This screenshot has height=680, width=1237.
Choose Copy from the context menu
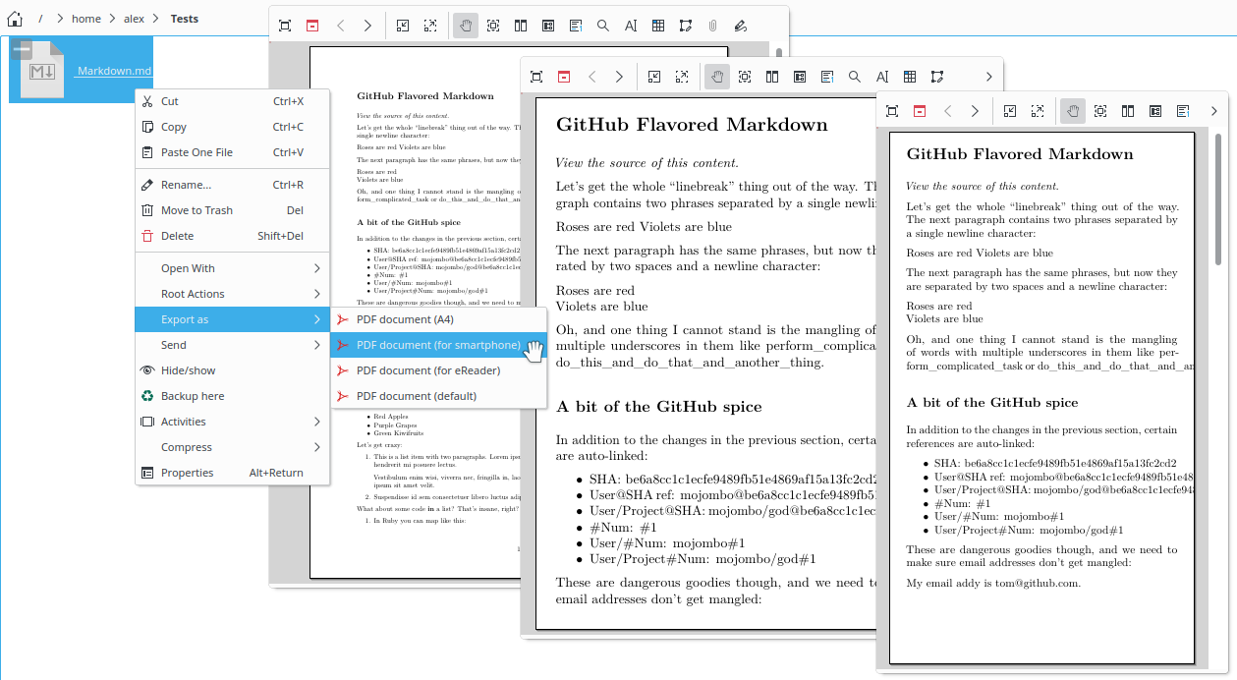coord(232,127)
